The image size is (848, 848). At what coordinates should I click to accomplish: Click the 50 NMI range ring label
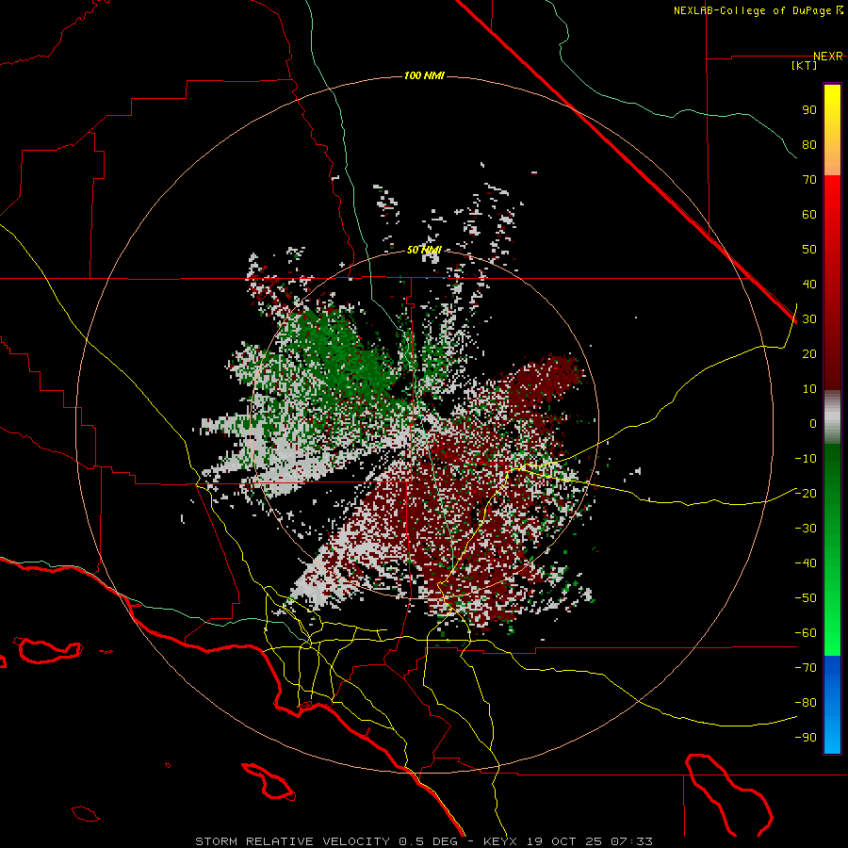click(x=424, y=250)
